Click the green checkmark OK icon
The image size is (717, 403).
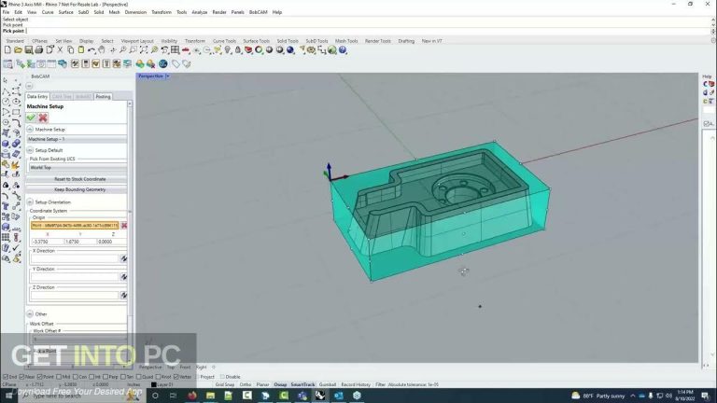click(32, 118)
